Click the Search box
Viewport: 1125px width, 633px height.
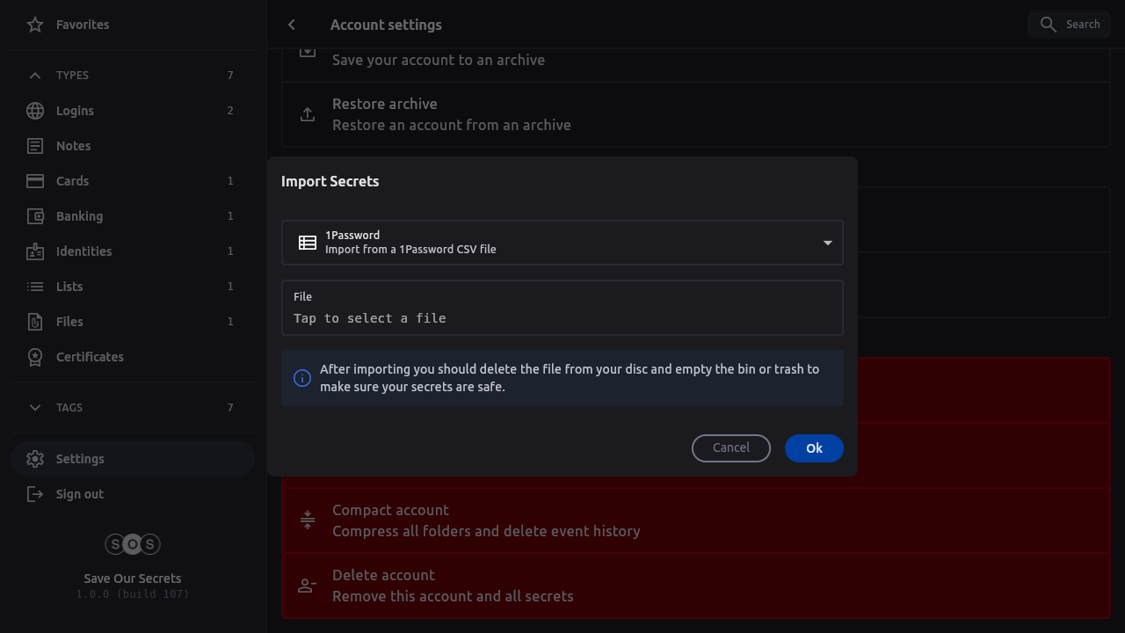point(1071,25)
